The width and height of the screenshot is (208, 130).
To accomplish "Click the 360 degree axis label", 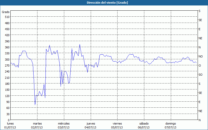I will 6,47.
